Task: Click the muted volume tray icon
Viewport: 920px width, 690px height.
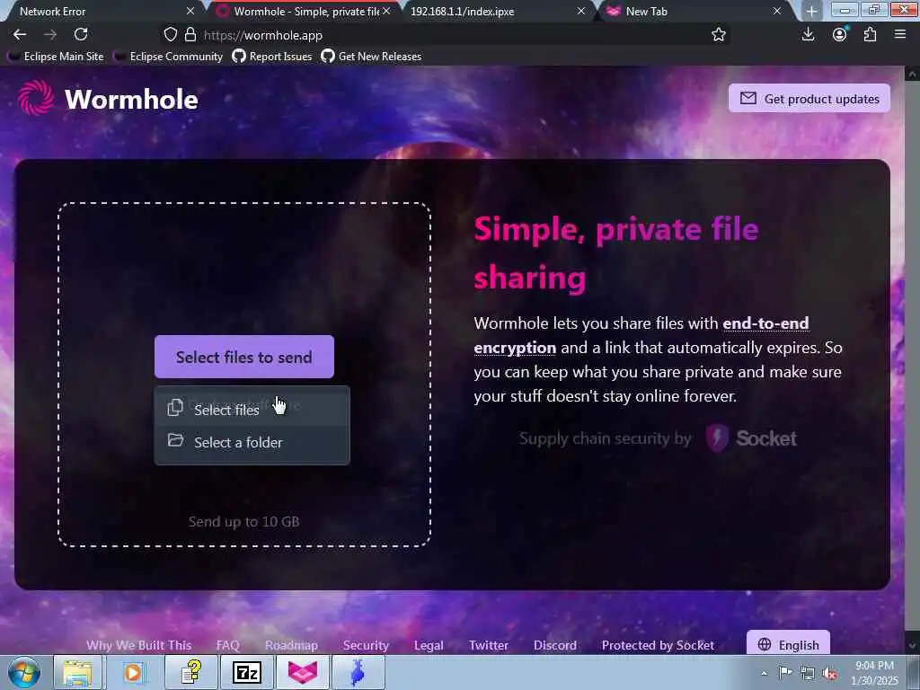Action: click(x=829, y=673)
